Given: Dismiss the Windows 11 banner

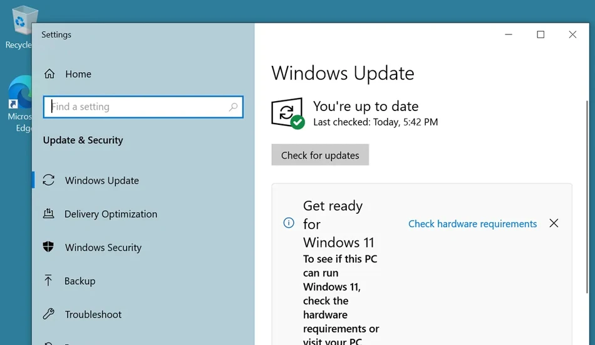Looking at the screenshot, I should (x=554, y=223).
